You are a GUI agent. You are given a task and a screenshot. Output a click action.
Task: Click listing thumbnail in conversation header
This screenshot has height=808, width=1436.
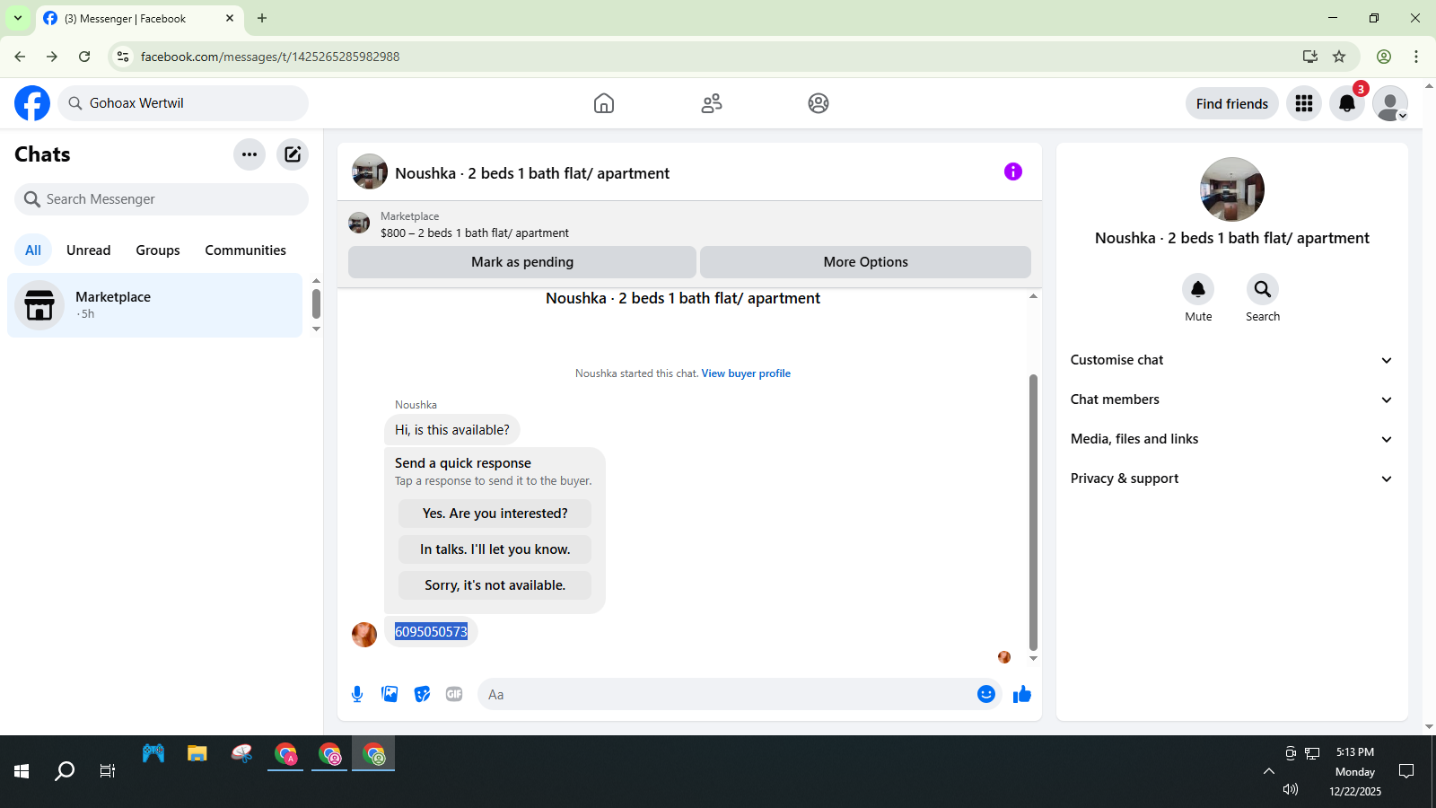tap(370, 171)
